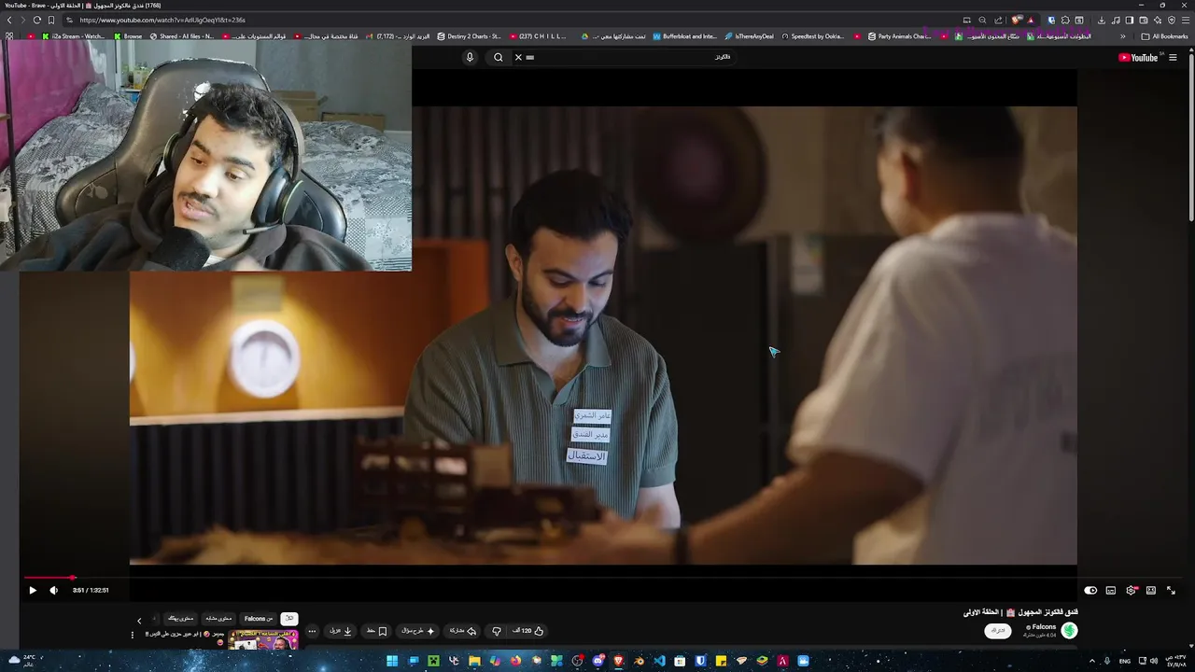Select the 'All' filter chip
Screen dimensions: 1195x672
pos(289,618)
